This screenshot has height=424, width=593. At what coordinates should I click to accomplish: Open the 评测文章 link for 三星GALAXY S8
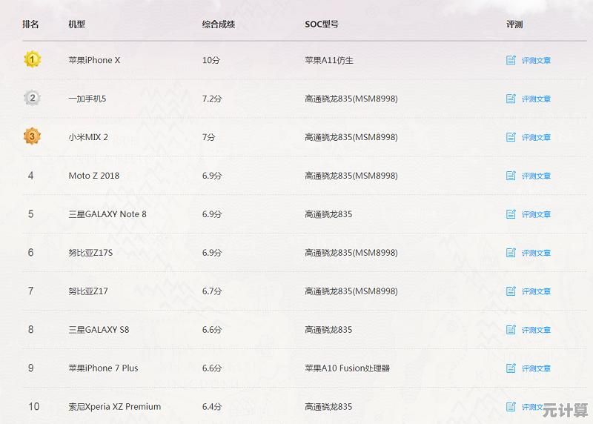[x=536, y=331]
